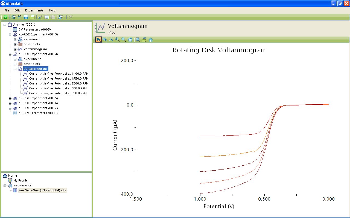Click the save floppy disk icon

[x=26, y=17]
